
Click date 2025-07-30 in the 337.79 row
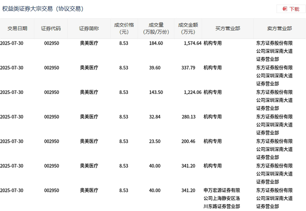coord(12,68)
